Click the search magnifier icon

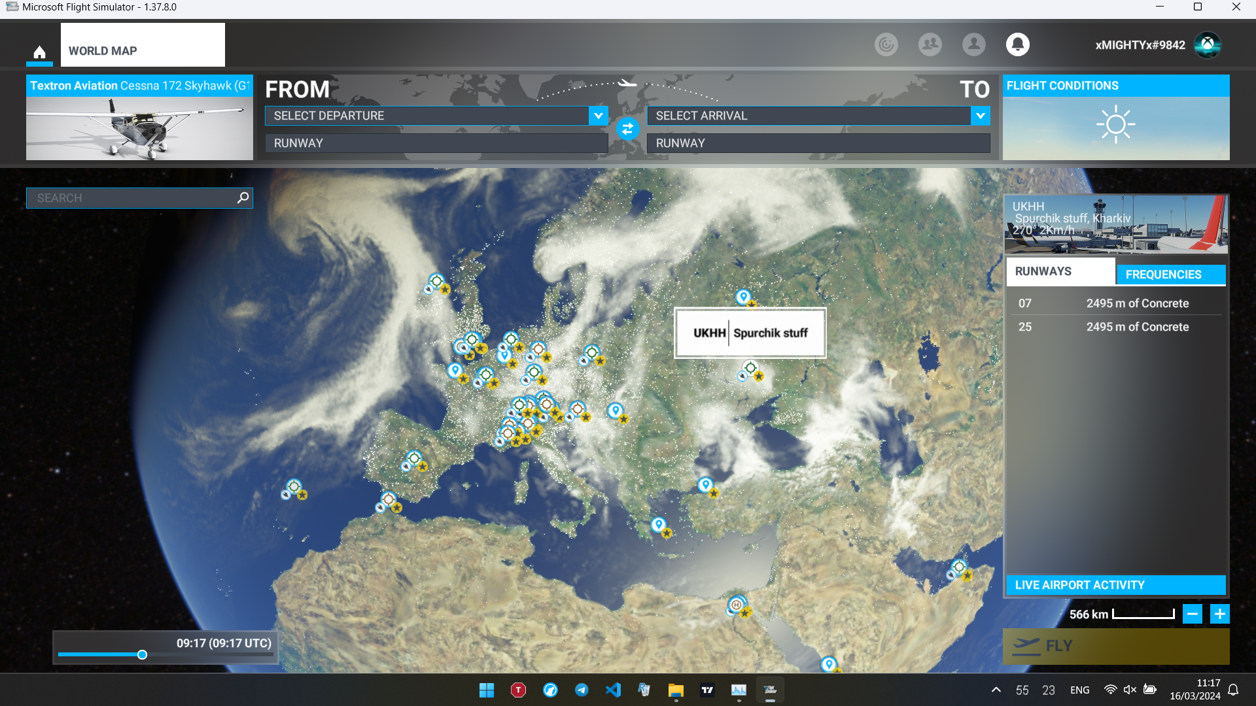pos(243,197)
